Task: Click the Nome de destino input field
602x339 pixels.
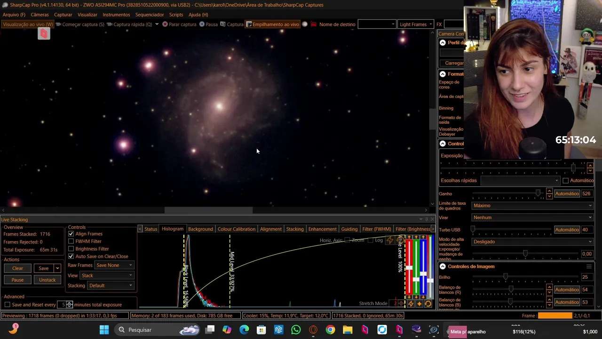Action: (x=377, y=24)
